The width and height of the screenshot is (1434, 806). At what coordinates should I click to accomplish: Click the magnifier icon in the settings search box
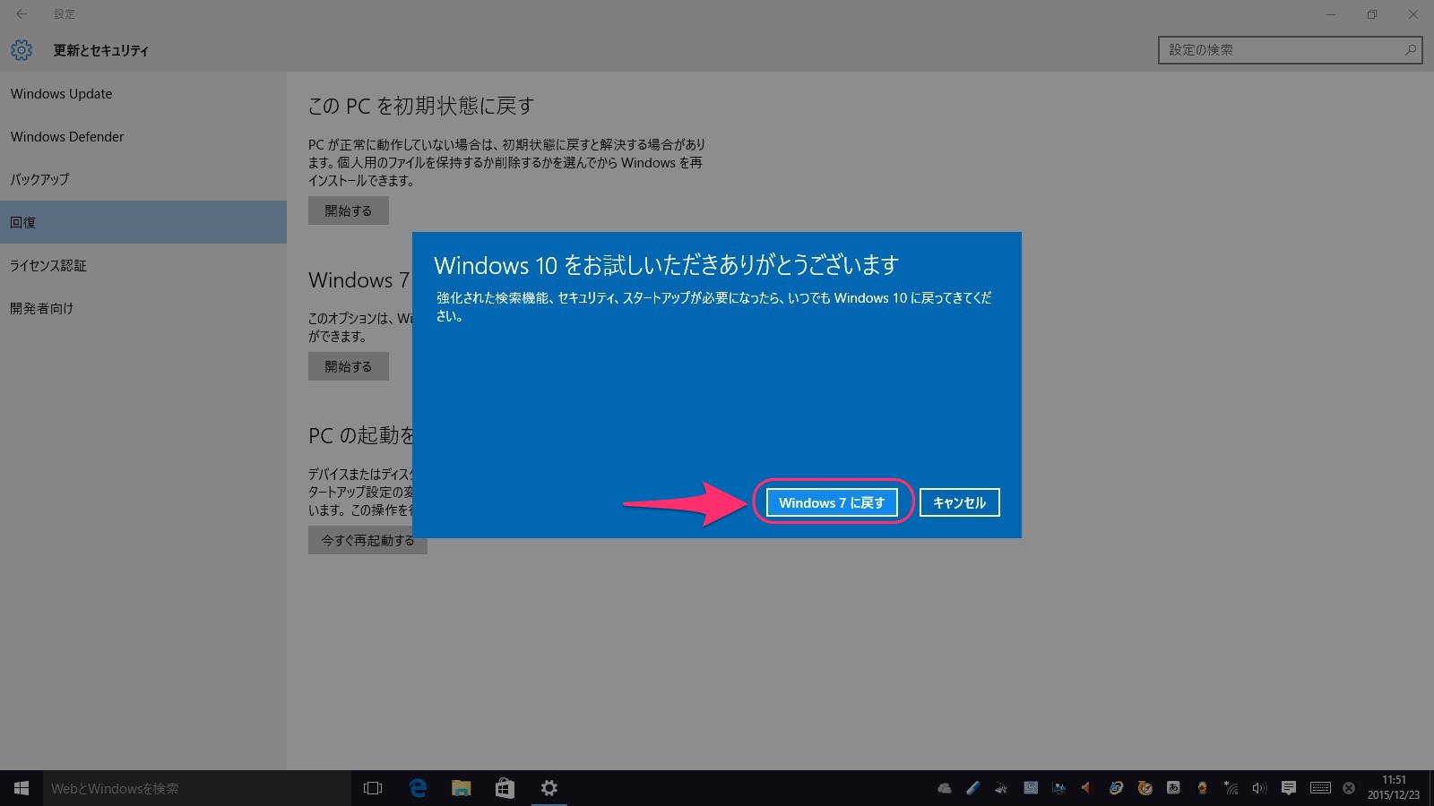coord(1411,50)
